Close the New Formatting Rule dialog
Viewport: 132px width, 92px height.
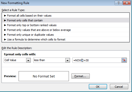point(127,3)
